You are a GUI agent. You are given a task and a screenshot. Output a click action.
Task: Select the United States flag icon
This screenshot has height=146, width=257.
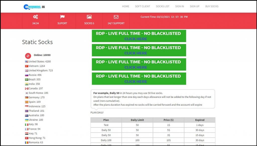[27, 61]
